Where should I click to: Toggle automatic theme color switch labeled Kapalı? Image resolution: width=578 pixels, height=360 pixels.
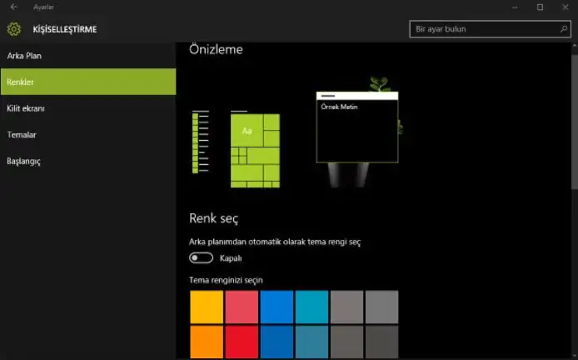click(x=201, y=258)
